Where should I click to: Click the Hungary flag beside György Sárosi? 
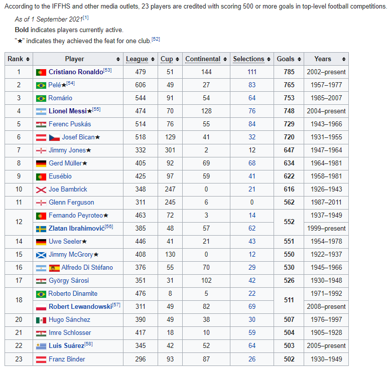[x=41, y=281]
